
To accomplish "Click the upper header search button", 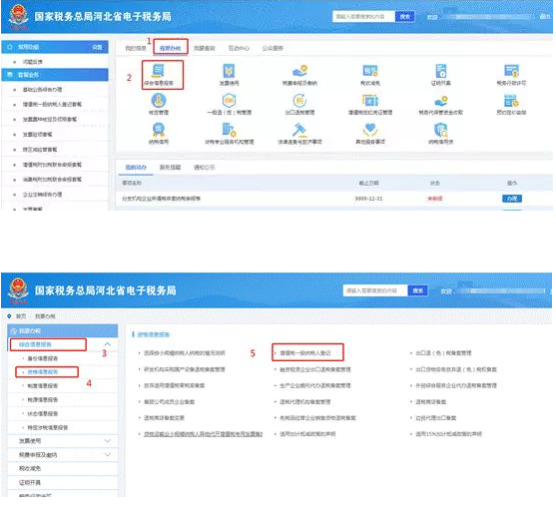I will click(x=404, y=16).
